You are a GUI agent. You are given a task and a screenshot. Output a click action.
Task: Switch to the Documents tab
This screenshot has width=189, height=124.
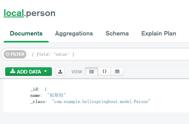[26, 33]
